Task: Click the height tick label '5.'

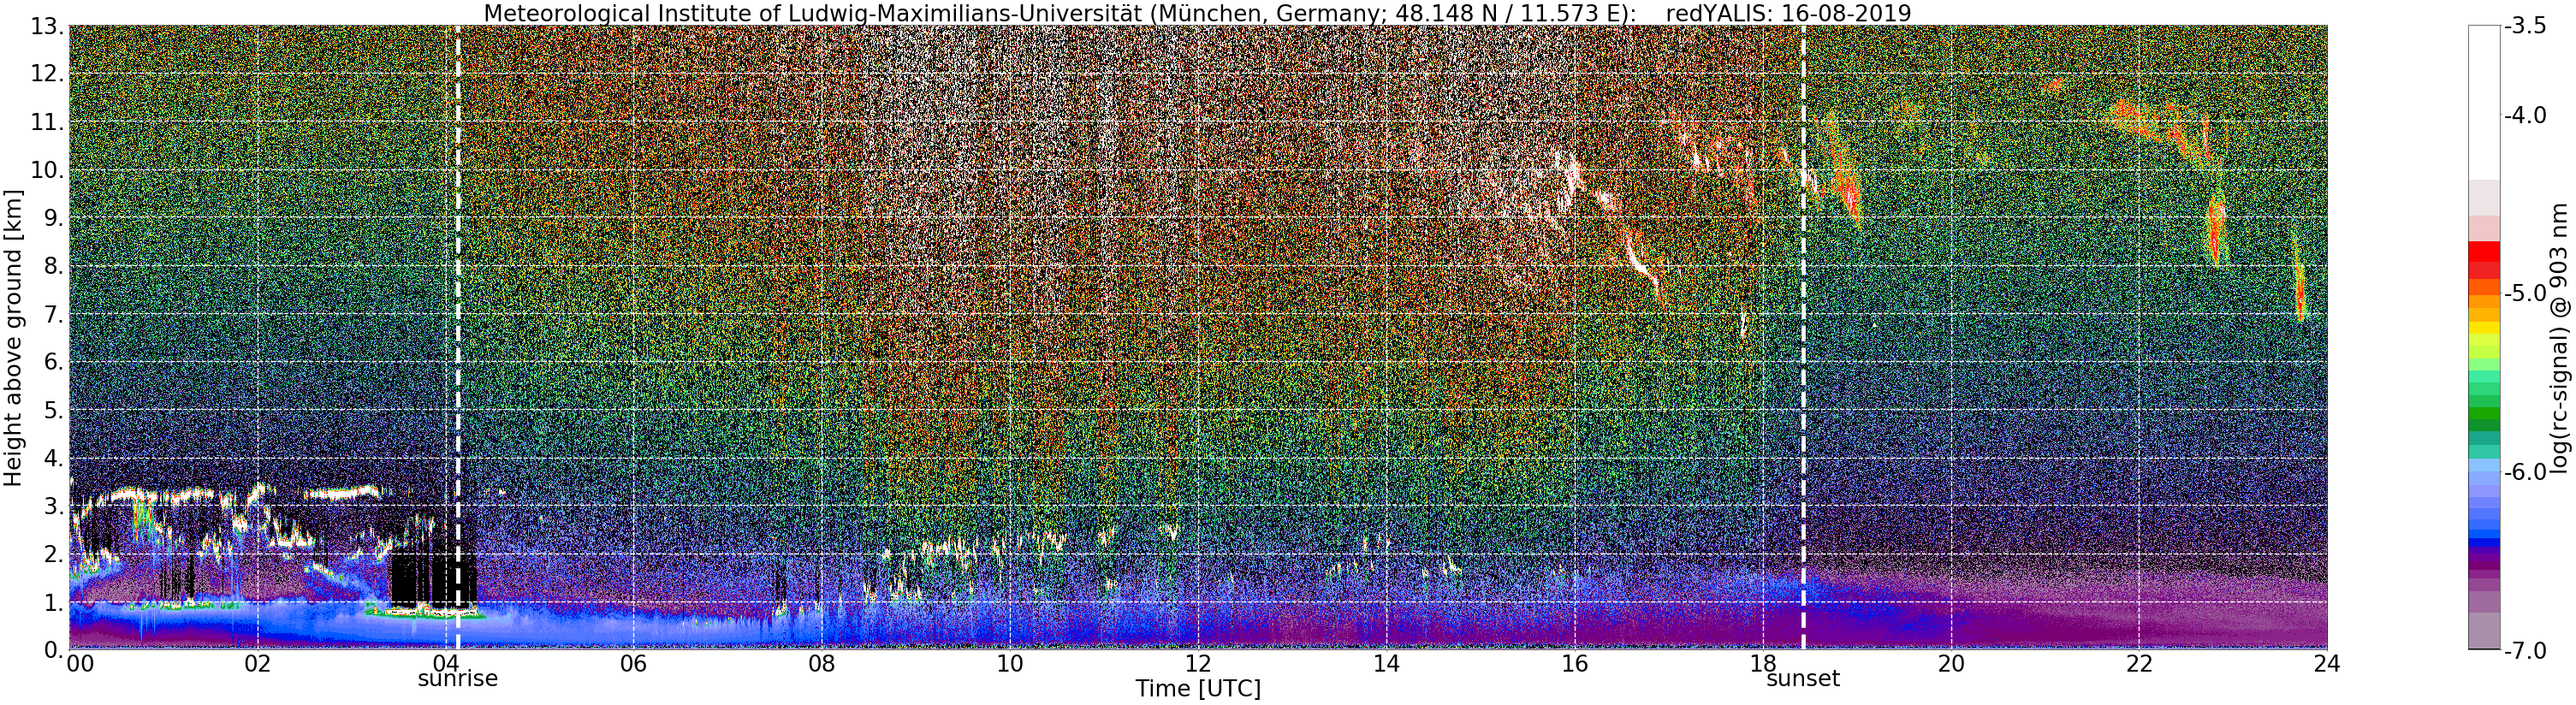Action: click(54, 410)
